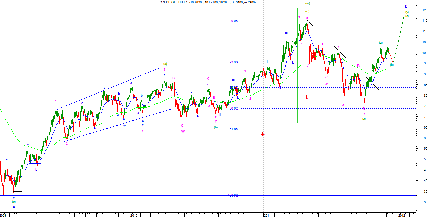Click the 2012 year marker on the time axis
This screenshot has width=428, height=217.
coord(402,215)
